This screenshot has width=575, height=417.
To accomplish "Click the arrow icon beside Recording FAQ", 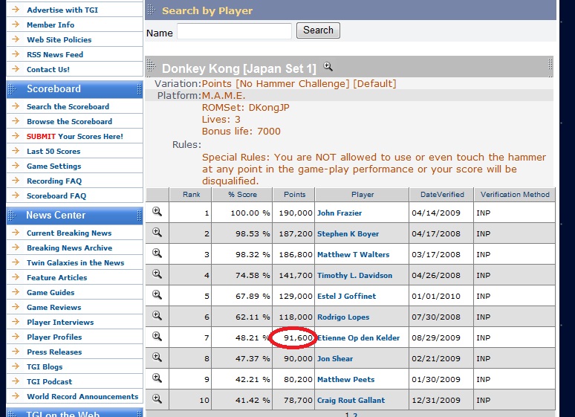I will coord(16,180).
